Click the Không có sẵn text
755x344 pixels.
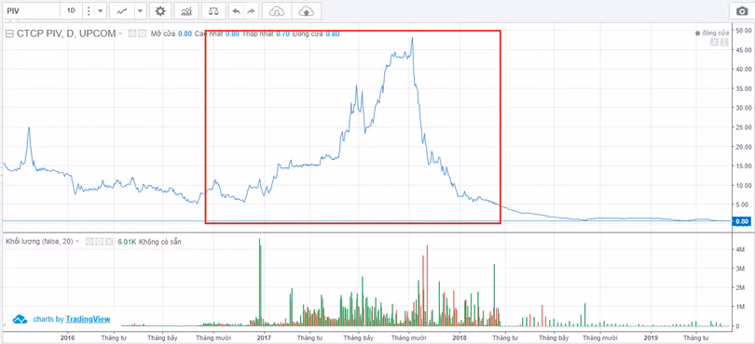(159, 242)
